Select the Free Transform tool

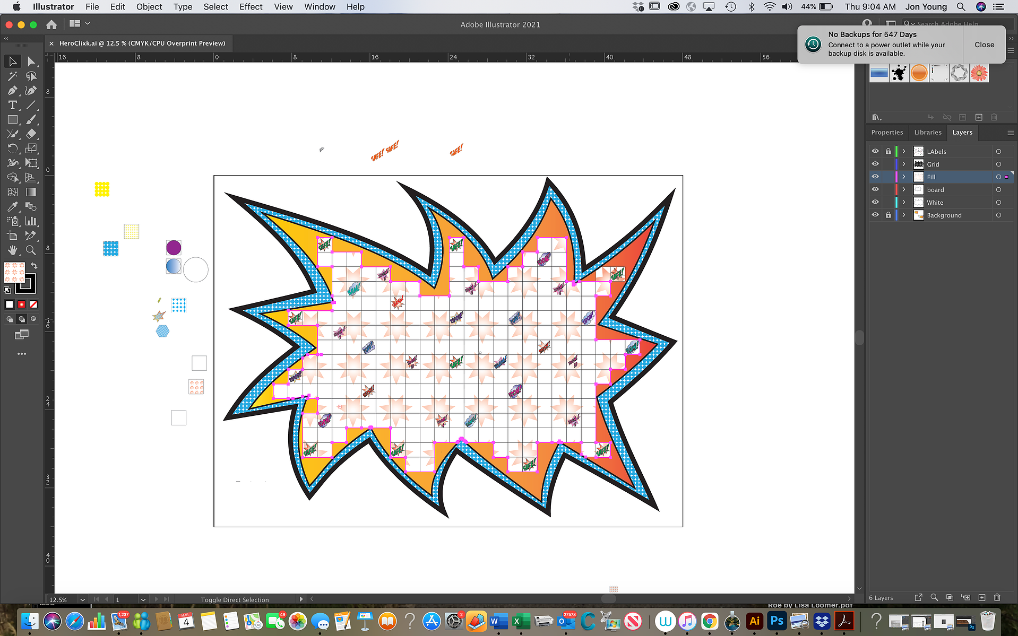(31, 163)
